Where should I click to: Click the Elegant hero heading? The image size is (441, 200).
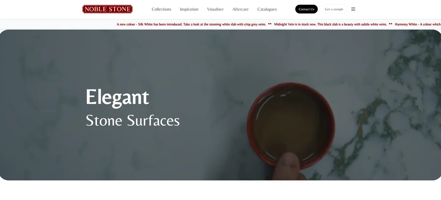[117, 98]
